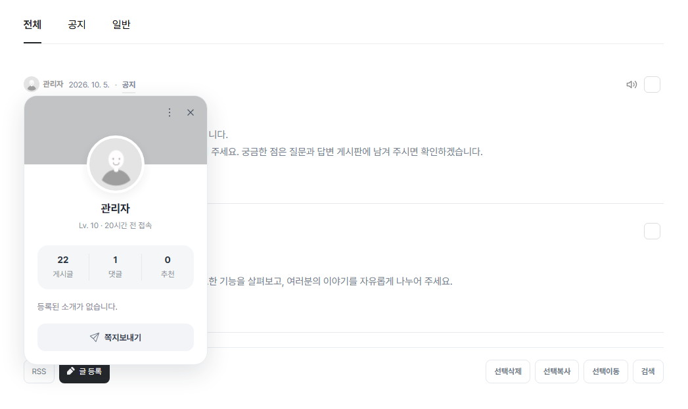Image resolution: width=688 pixels, height=409 pixels.
Task: Open the RSS feed button
Action: coord(39,372)
